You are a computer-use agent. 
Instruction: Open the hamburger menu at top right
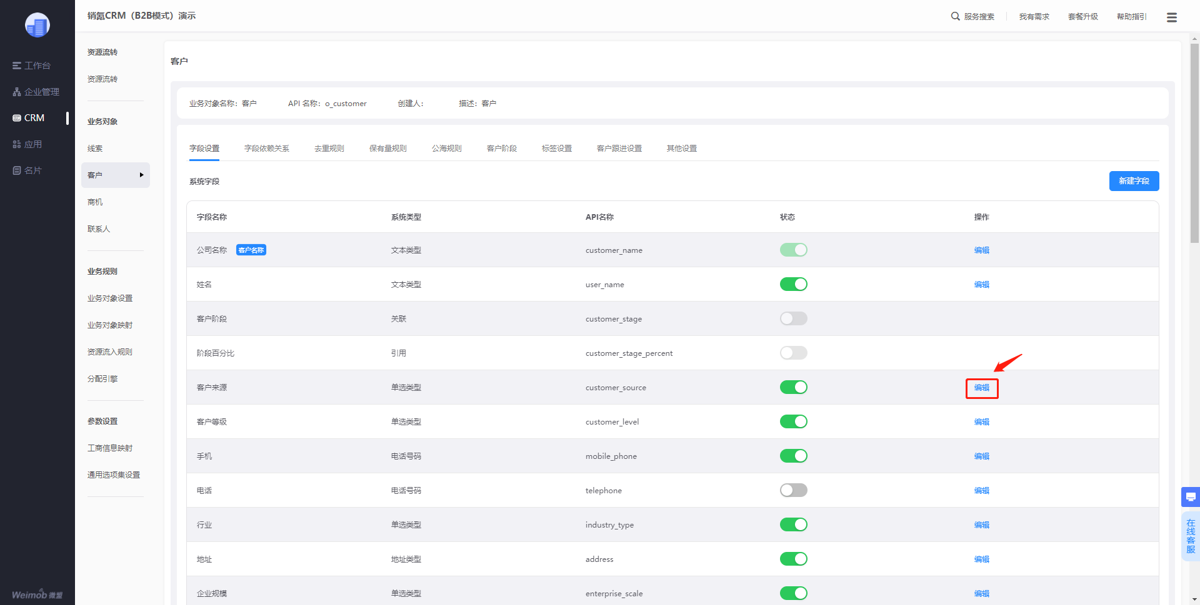click(x=1172, y=17)
